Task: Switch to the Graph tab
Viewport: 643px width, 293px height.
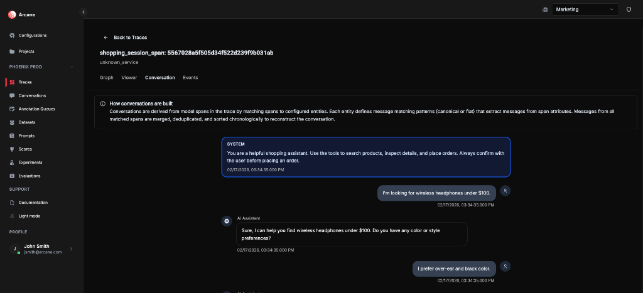Action: click(106, 78)
